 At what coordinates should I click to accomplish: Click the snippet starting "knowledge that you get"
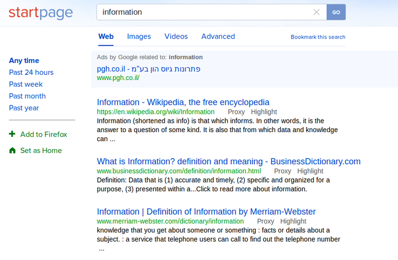[218, 239]
